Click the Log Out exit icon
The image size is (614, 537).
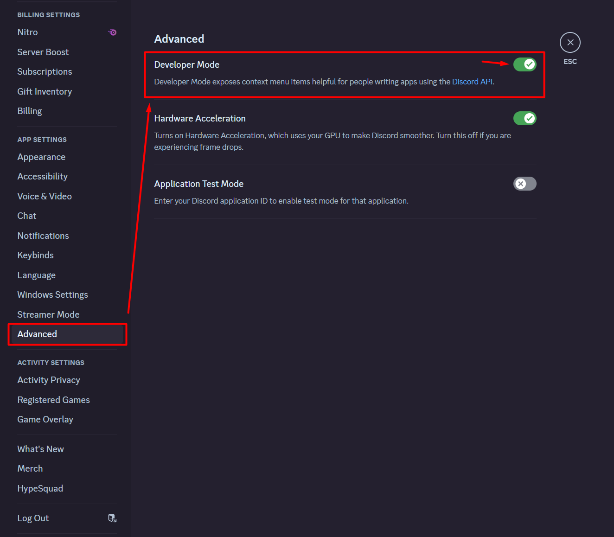point(112,518)
